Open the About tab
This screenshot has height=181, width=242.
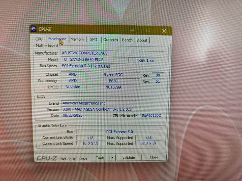(x=142, y=40)
